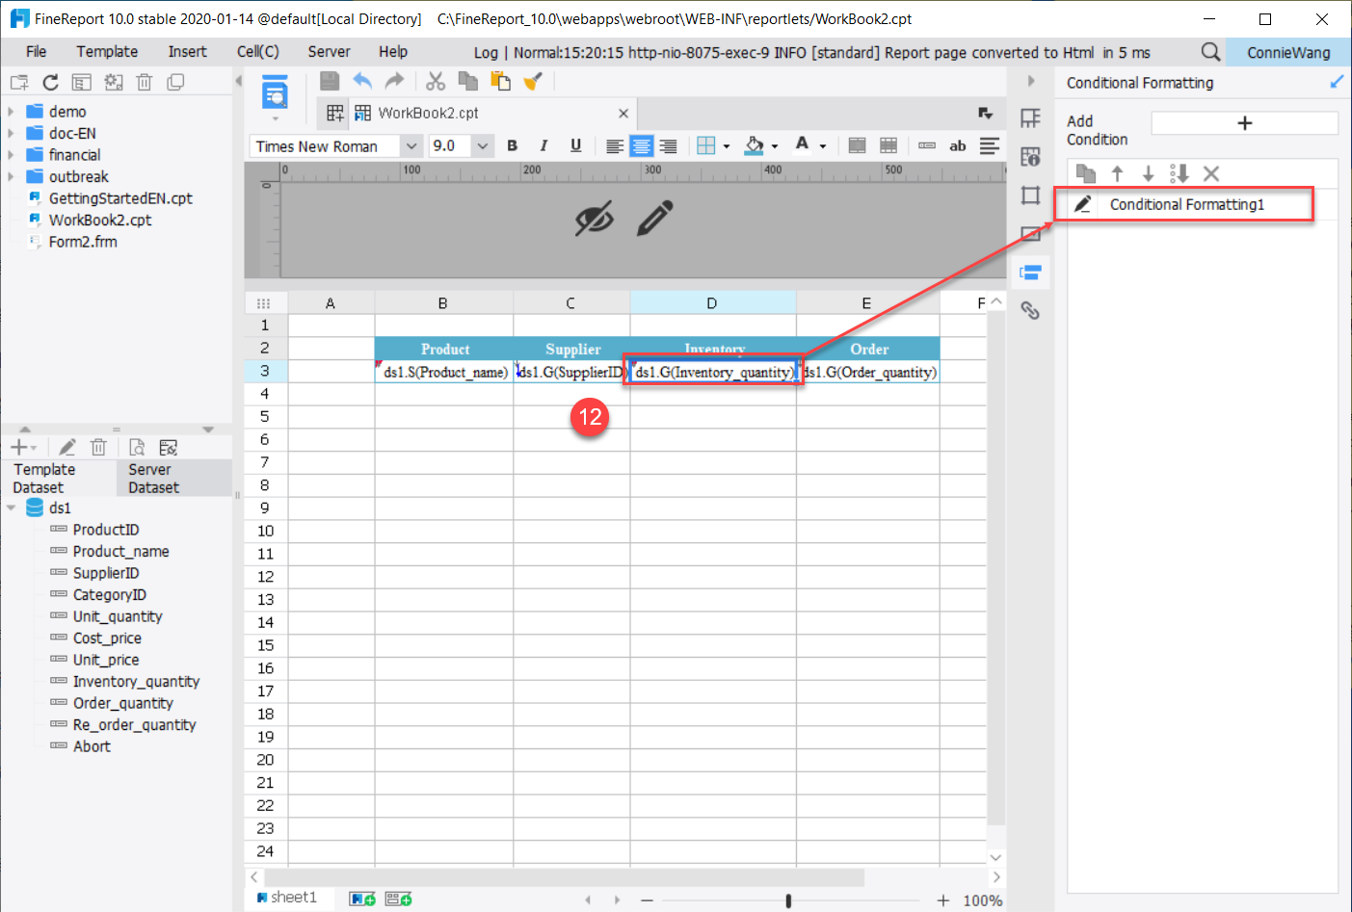Click the Format Painter icon in the toolbar
This screenshot has height=912, width=1352.
(533, 81)
